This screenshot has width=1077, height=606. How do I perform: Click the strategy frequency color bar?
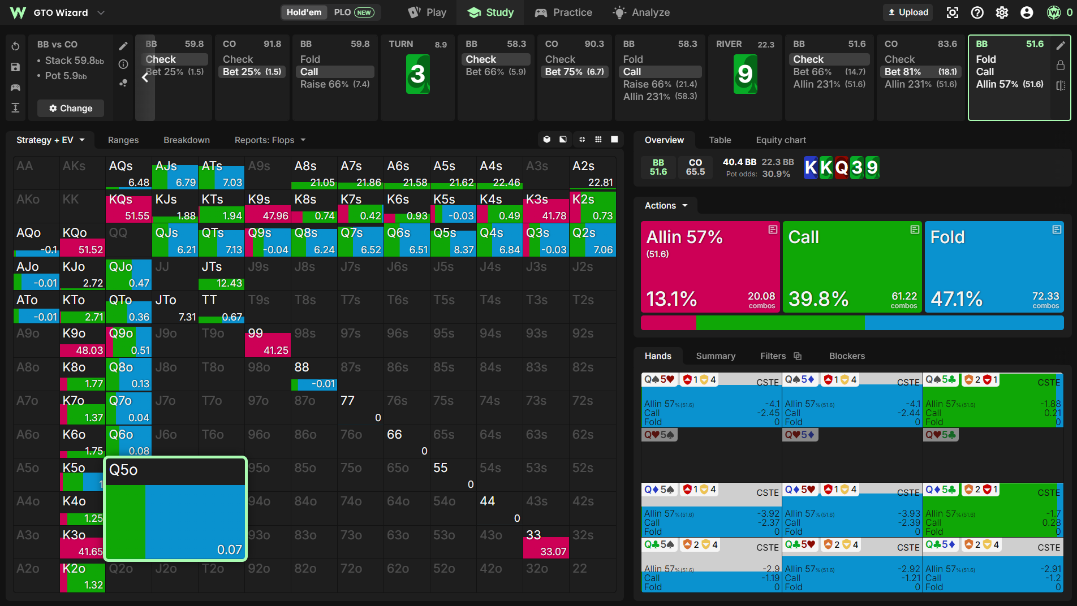click(852, 323)
